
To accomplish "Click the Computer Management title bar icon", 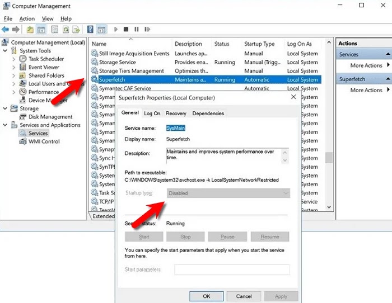I will [x=6, y=6].
